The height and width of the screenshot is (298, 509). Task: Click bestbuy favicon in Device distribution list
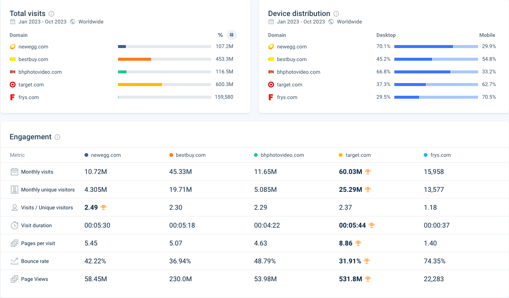(x=271, y=59)
